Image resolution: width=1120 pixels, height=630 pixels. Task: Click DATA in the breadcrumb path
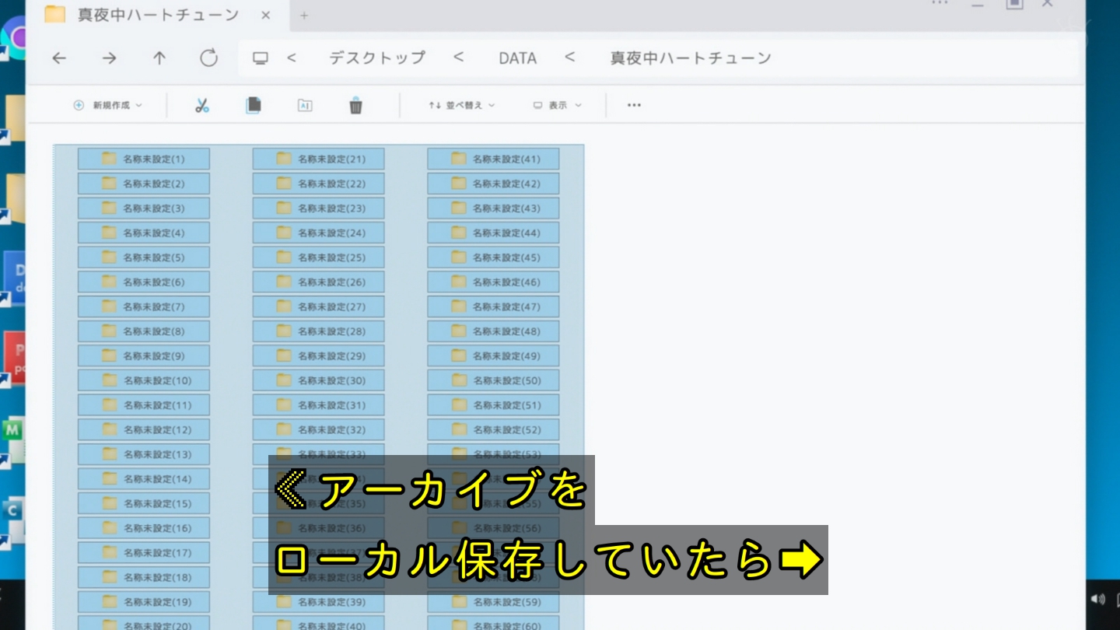point(517,58)
